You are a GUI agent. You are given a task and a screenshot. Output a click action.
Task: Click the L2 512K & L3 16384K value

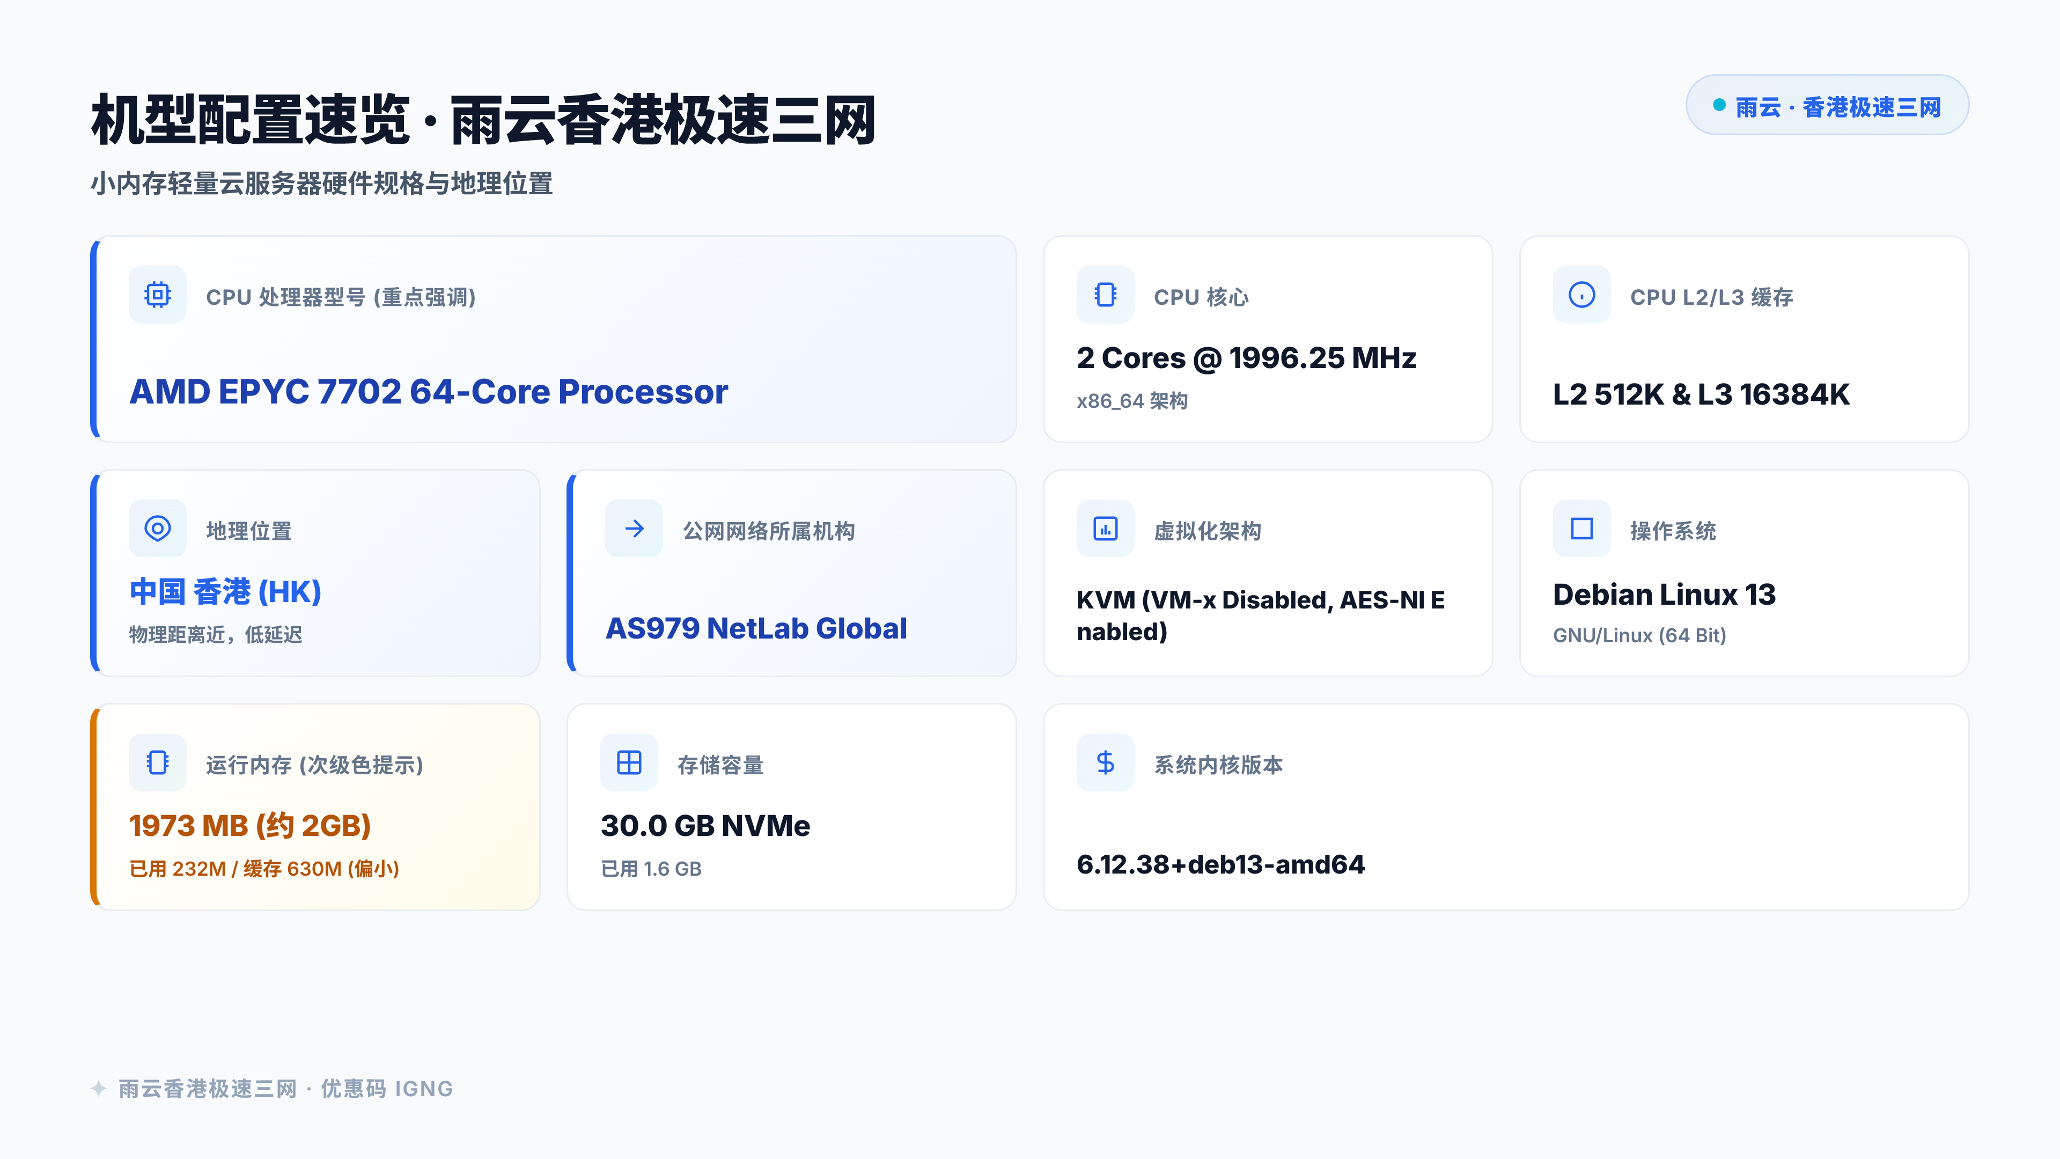click(1701, 394)
